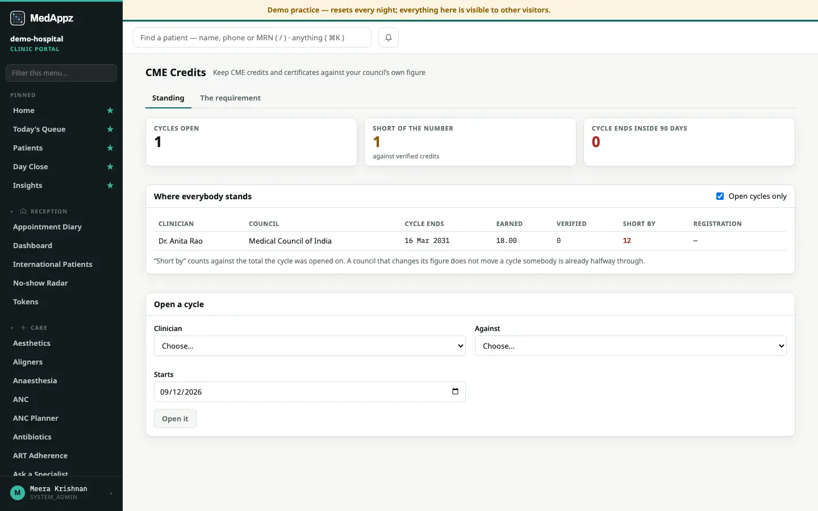Click the Reception section icon
Screen dimensions: 818x511
tap(23, 211)
